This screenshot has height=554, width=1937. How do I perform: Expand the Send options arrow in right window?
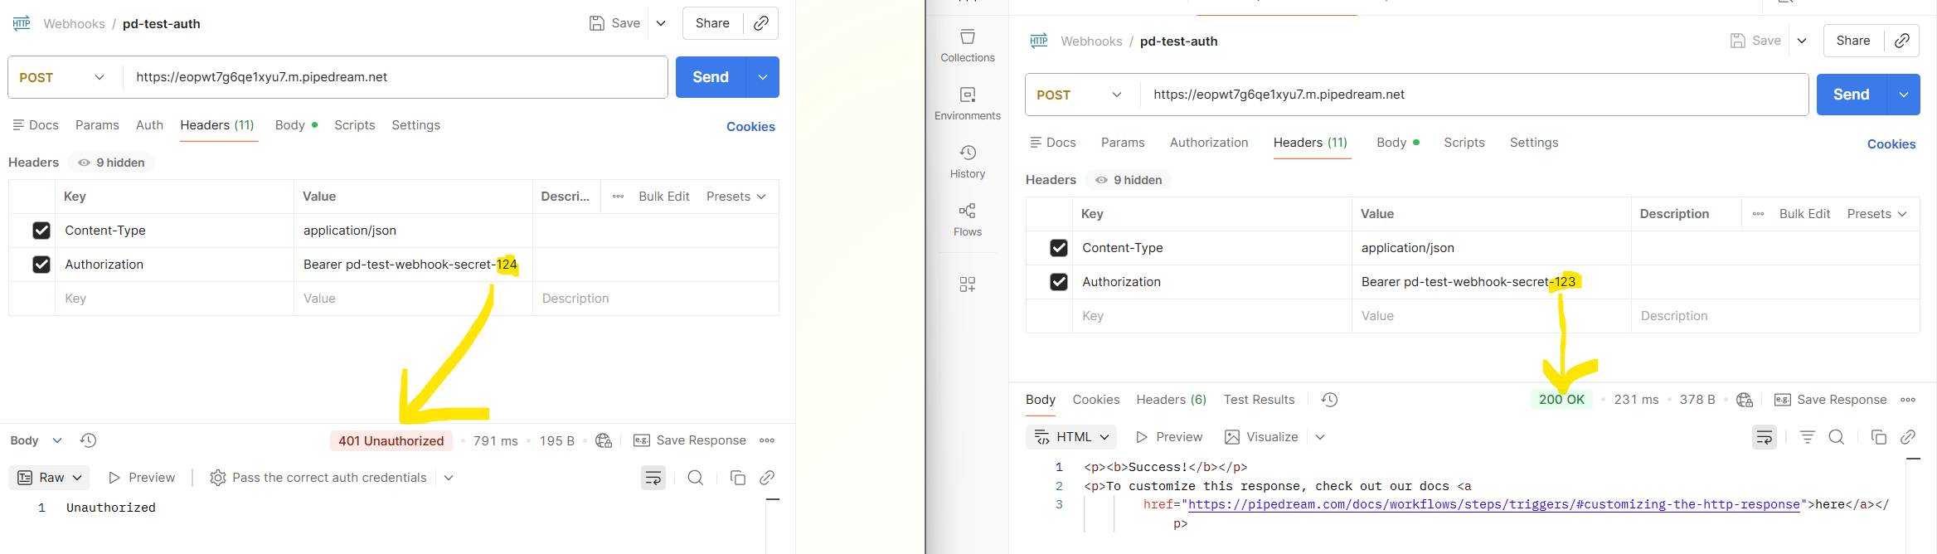click(x=1904, y=95)
